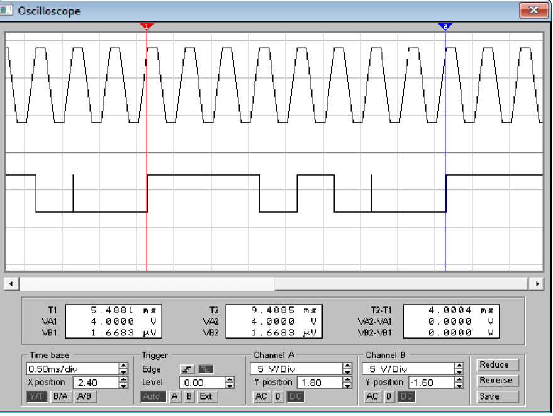Select the falling edge trigger icon
Image resolution: width=553 pixels, height=416 pixels.
click(x=205, y=369)
